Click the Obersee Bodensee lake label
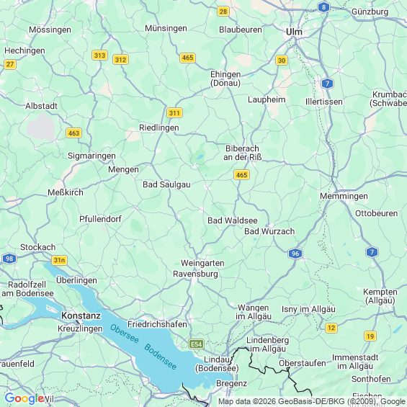The height and width of the screenshot is (407, 407). tap(143, 346)
